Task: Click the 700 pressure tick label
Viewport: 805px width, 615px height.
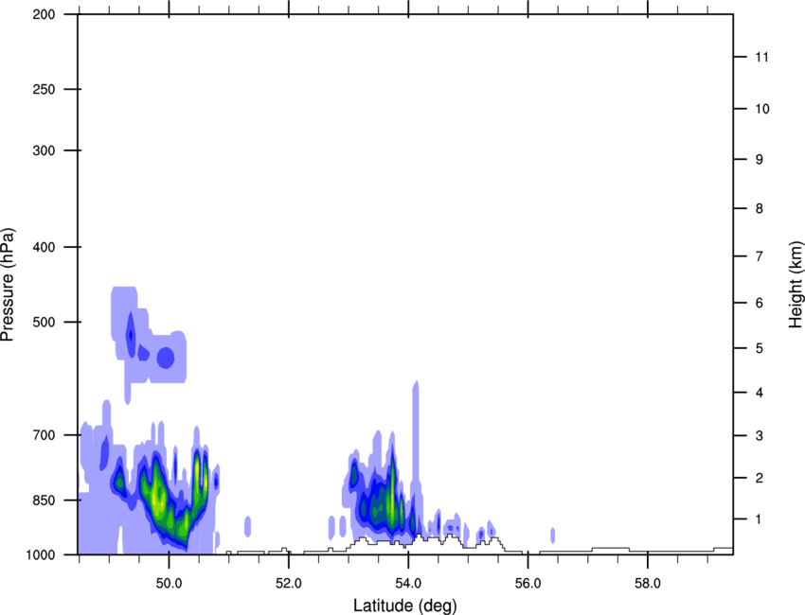Action: 44,435
